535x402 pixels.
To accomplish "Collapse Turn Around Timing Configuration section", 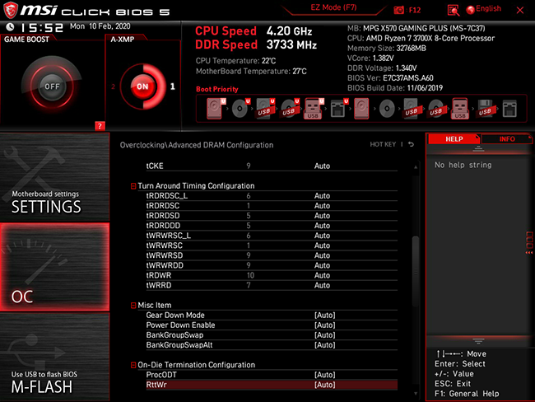I will (133, 186).
